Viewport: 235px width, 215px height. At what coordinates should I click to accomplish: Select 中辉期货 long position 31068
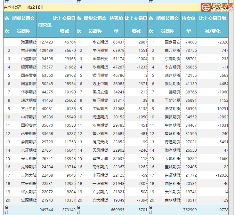(119, 109)
